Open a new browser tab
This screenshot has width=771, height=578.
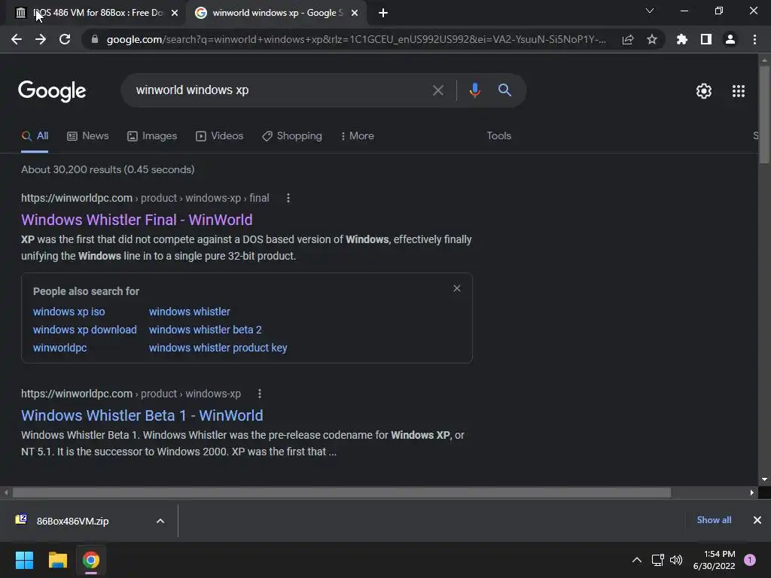pos(383,14)
